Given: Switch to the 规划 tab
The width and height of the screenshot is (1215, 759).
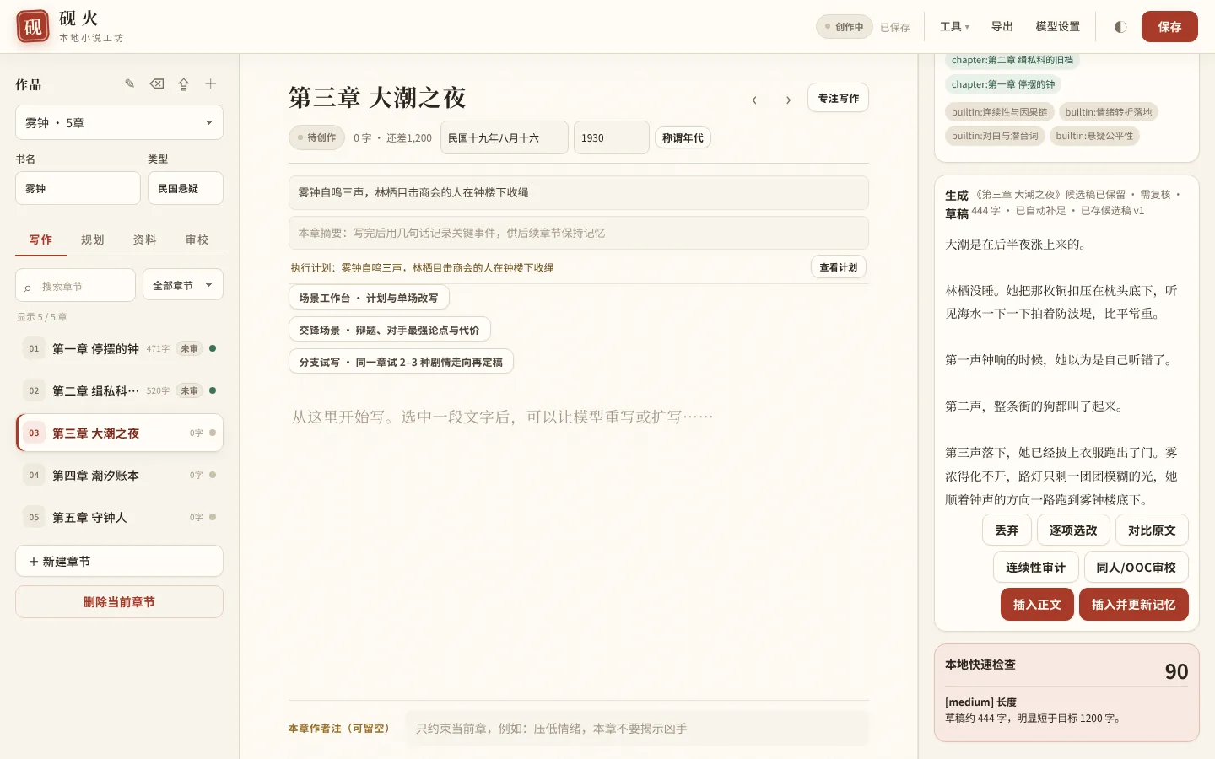Looking at the screenshot, I should point(93,240).
